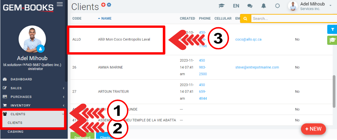Expand the Inventory sidebar section

click(33, 105)
